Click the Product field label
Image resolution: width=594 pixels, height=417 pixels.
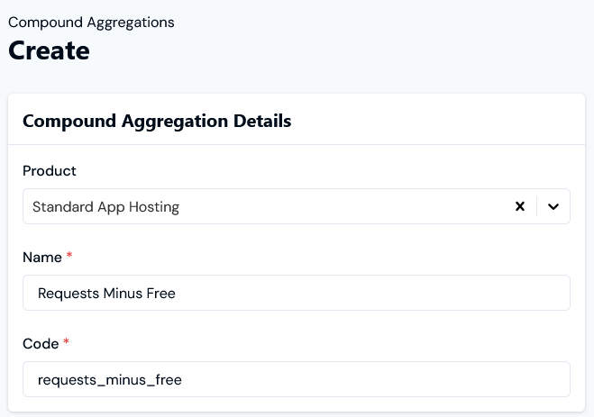coord(50,171)
